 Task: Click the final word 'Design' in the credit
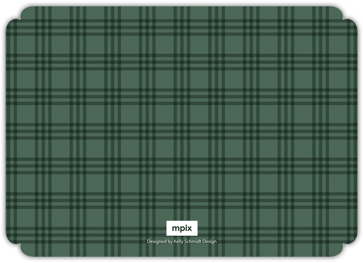click(x=209, y=241)
